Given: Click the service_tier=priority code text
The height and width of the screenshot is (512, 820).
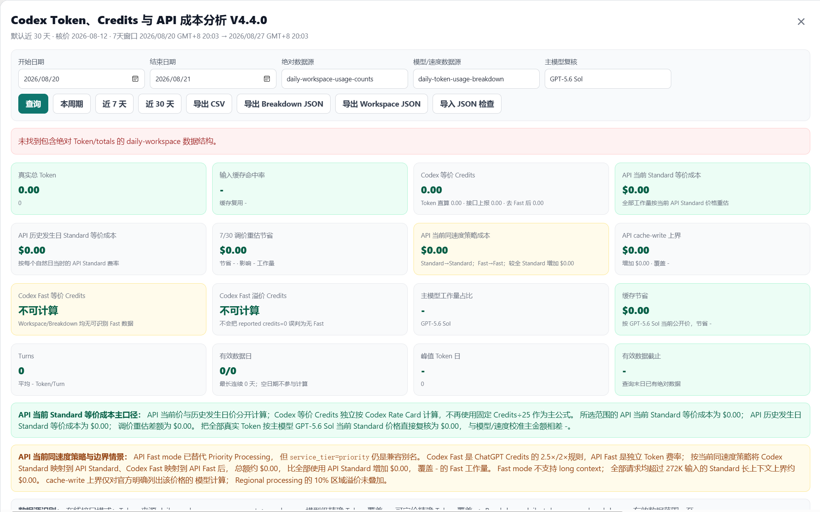Looking at the screenshot, I should [329, 457].
